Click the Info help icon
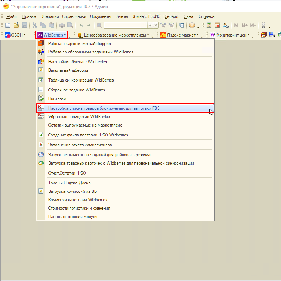This screenshot has width=281, height=281. click(192, 25)
